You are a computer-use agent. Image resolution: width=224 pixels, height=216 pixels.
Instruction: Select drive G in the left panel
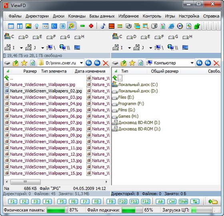point(65,37)
